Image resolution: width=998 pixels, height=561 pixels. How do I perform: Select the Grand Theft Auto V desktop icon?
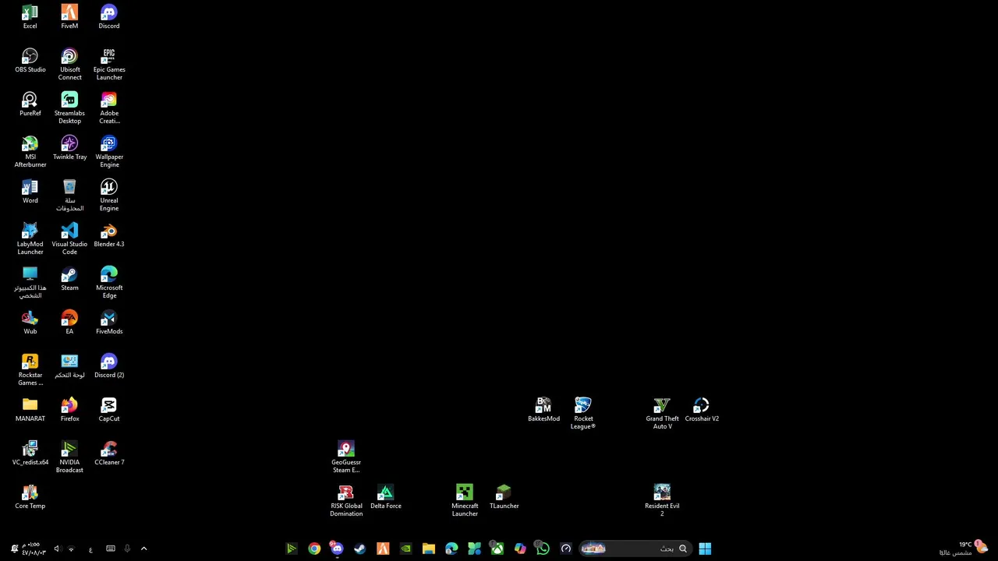coord(662,414)
